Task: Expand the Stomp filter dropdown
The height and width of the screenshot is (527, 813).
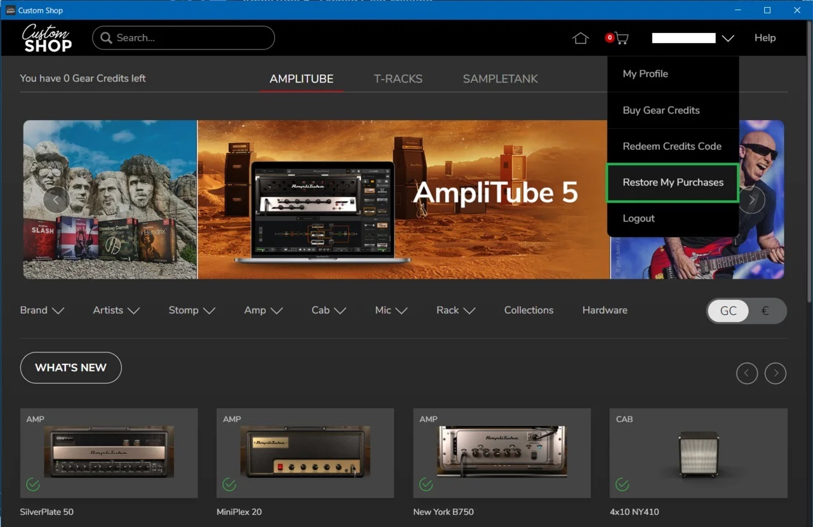Action: coord(192,310)
